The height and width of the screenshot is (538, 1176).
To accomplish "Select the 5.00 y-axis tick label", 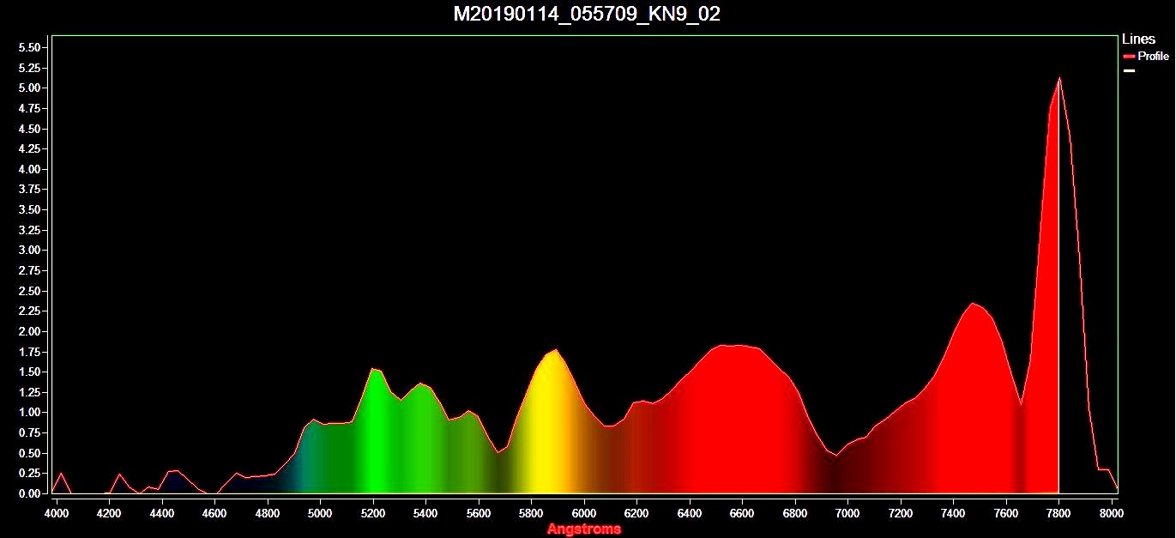I will coord(28,88).
